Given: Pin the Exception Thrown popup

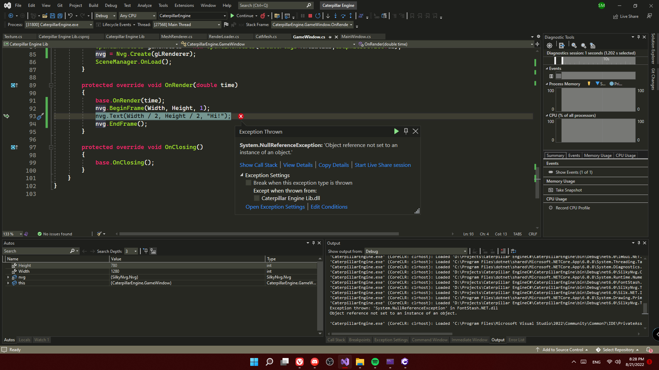Looking at the screenshot, I should [x=406, y=131].
